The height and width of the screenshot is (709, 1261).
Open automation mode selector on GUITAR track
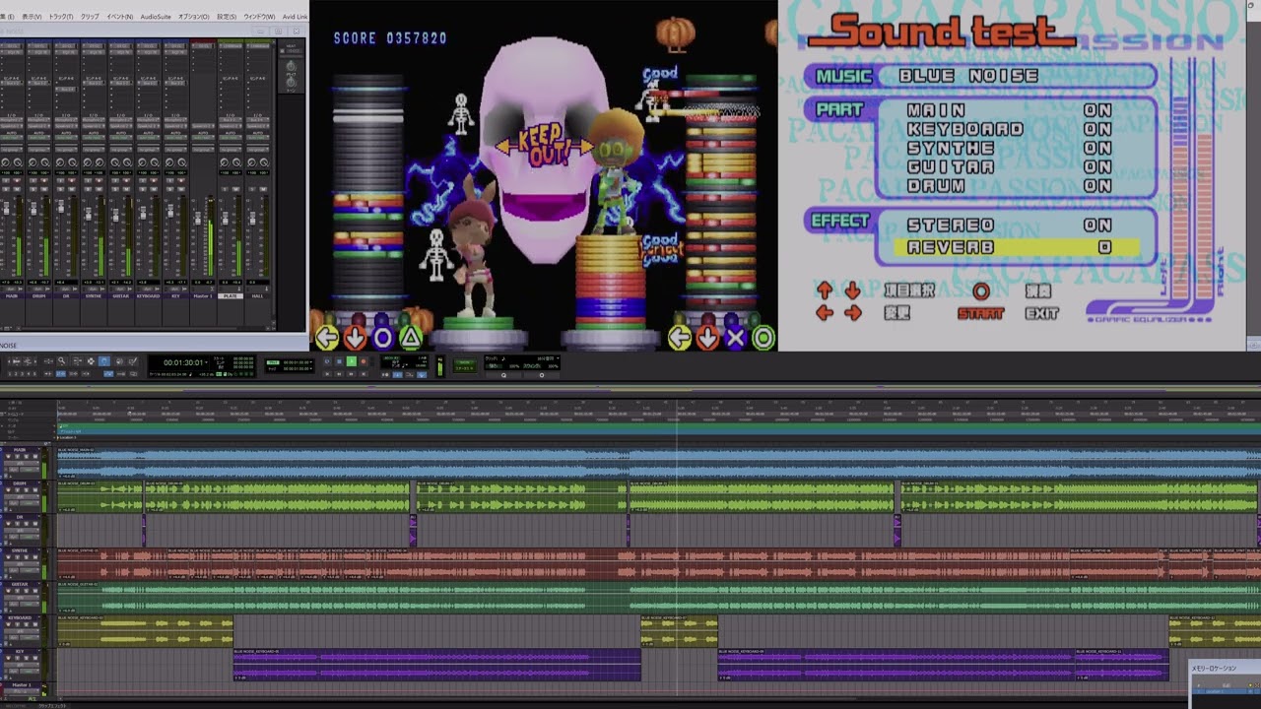[x=28, y=604]
